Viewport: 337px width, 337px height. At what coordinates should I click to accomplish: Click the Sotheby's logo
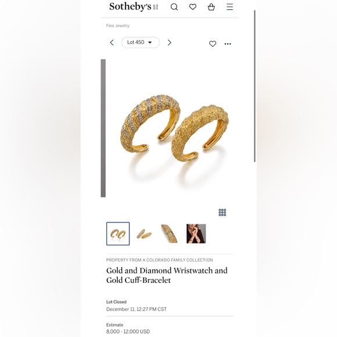pos(134,6)
